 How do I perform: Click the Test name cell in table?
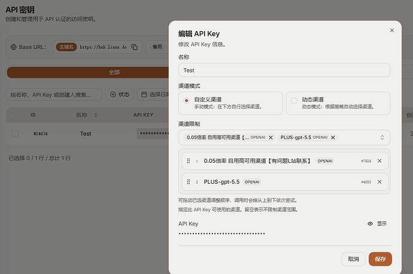pos(86,134)
